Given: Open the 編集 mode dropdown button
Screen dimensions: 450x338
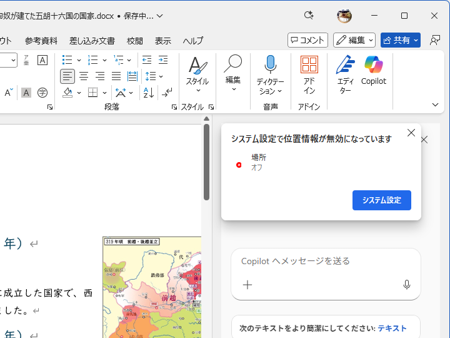Looking at the screenshot, I should pyautogui.click(x=354, y=40).
